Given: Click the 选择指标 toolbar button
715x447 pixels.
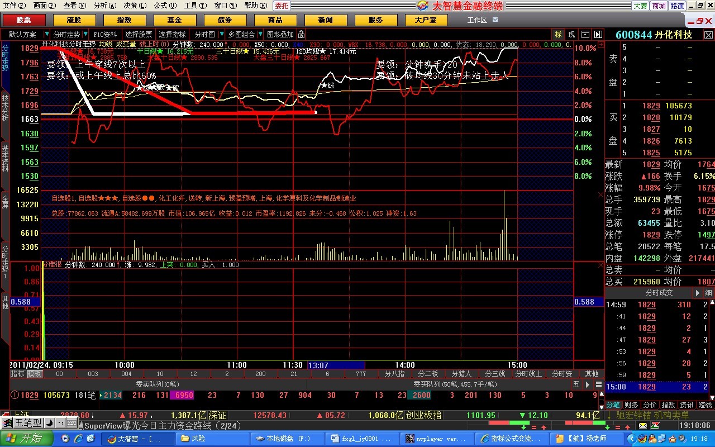Looking at the screenshot, I should click(172, 35).
